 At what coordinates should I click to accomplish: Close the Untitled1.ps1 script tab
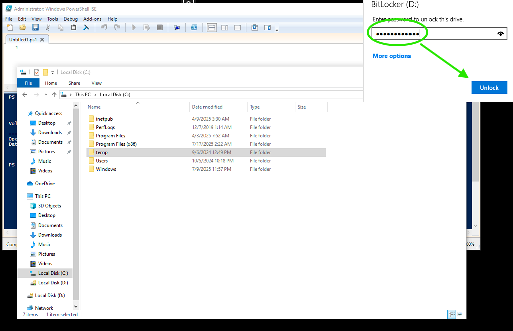click(42, 40)
